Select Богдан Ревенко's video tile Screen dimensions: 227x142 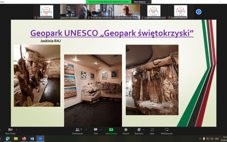tap(180, 12)
